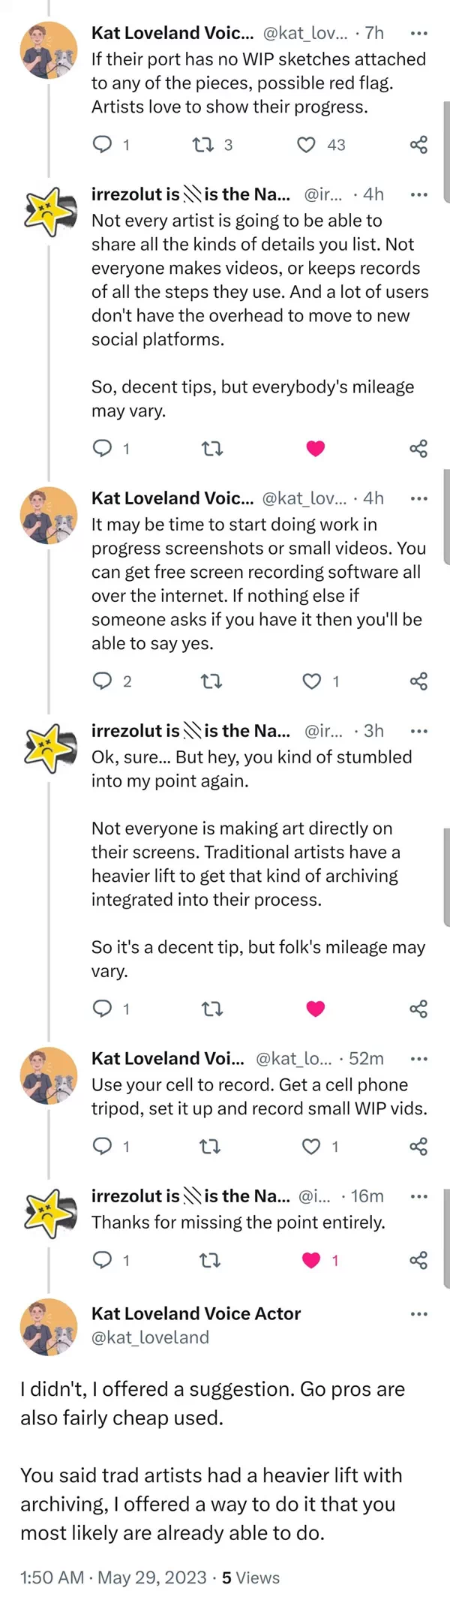Screen dimensions: 450x1606
Task: Retweet the free screen recording software tweet
Action: point(212,681)
